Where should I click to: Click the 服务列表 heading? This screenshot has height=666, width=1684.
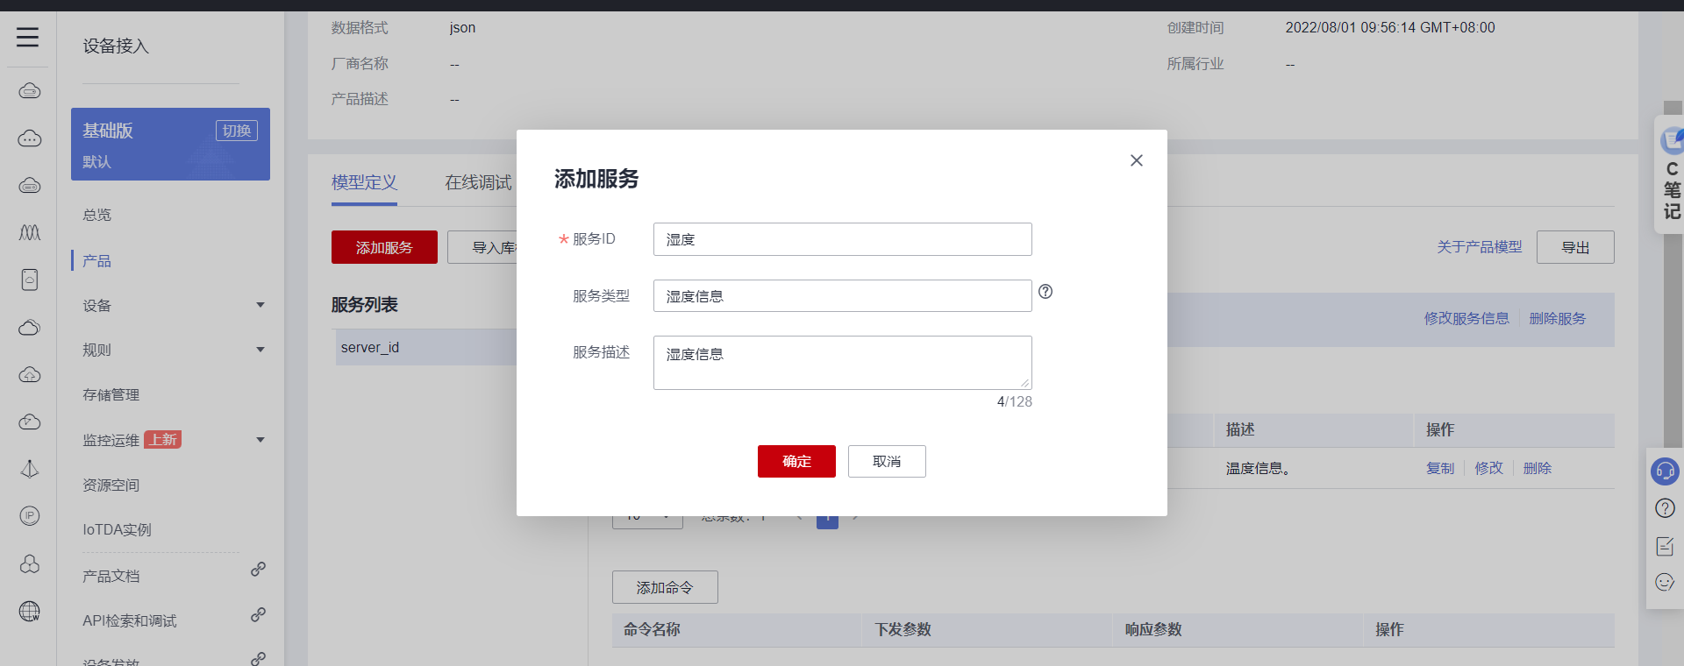[x=364, y=305]
